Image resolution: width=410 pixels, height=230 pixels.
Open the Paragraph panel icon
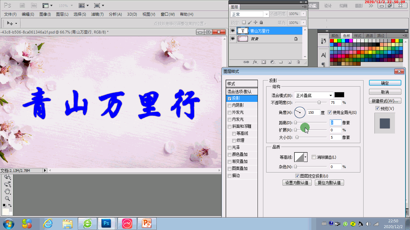[x=323, y=64]
